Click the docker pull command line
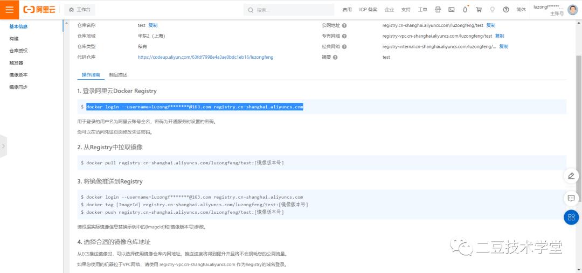Viewport: 582px width, 273px height. pyautogui.click(x=182, y=163)
